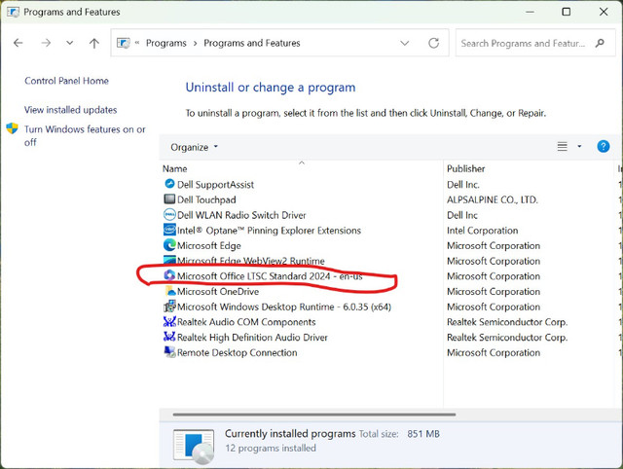Click the Edge WebView2 Runtime icon
This screenshot has height=469, width=623.
[169, 260]
